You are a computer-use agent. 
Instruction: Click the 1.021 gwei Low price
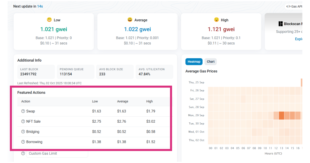[x=54, y=29]
